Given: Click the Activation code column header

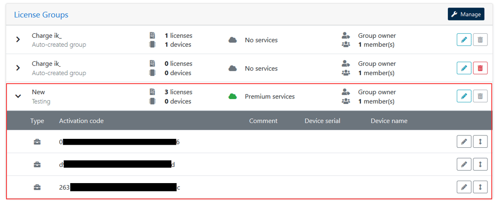Looking at the screenshot, I should pos(82,121).
